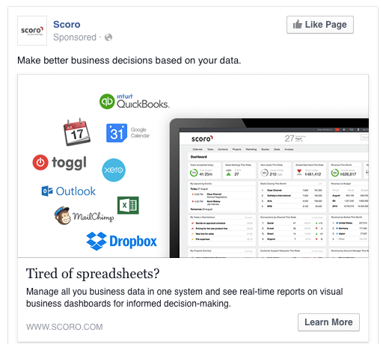The height and width of the screenshot is (344, 386).
Task: Click the Learn More button
Action: pos(328,322)
